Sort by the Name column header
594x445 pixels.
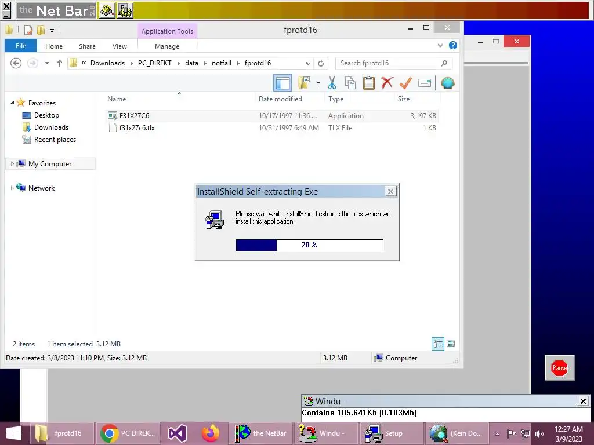point(116,99)
